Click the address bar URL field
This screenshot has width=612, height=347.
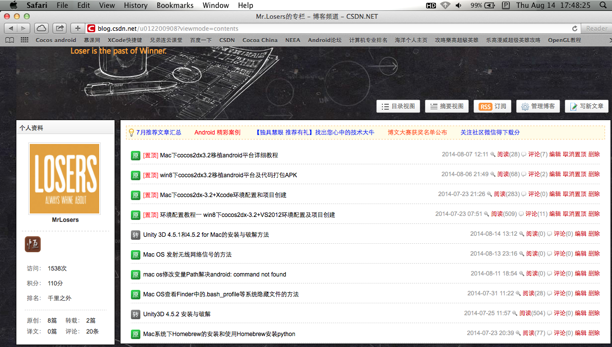click(x=332, y=28)
